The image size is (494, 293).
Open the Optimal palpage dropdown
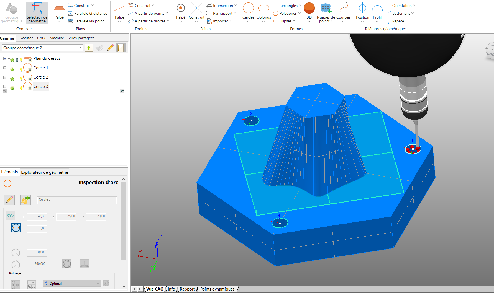pos(72,283)
